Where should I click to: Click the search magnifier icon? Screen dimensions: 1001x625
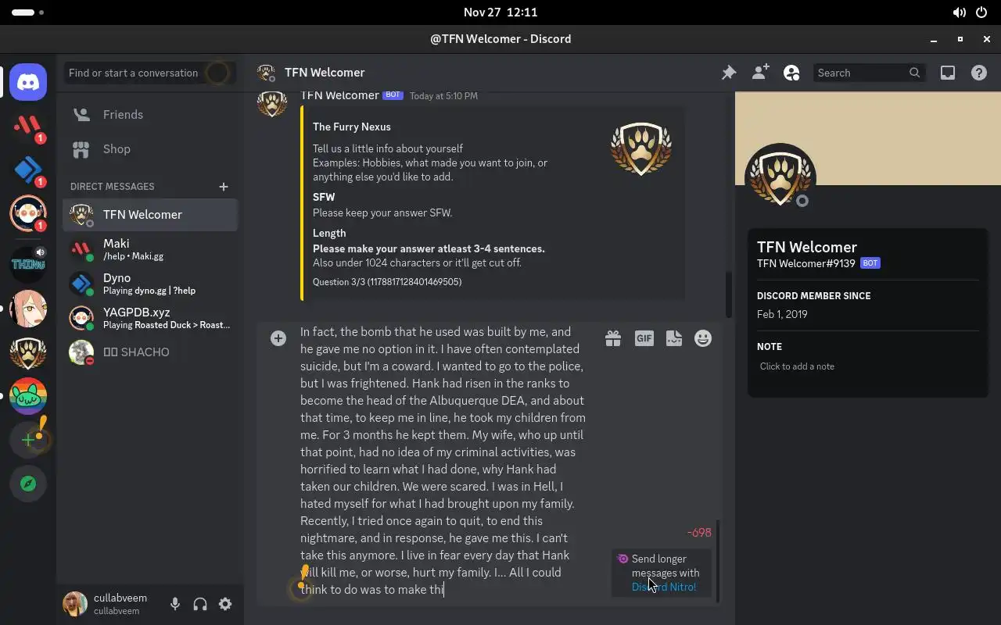coord(915,73)
